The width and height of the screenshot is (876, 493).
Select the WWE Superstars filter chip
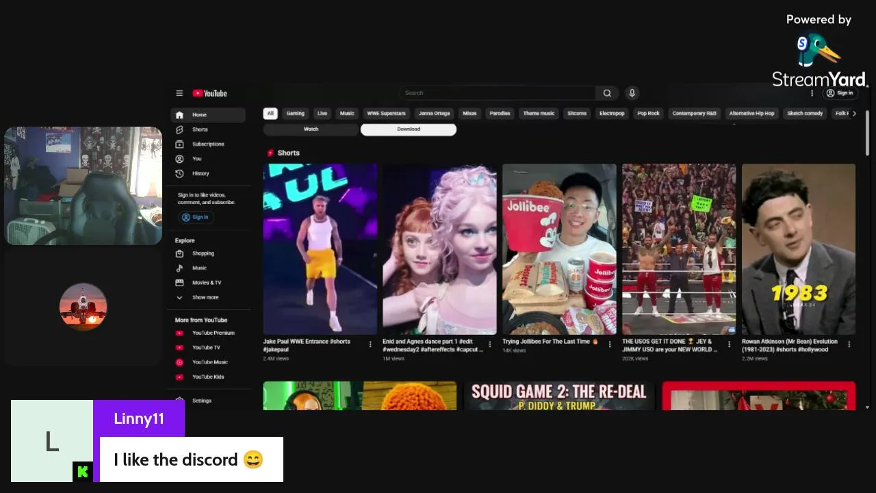point(386,114)
